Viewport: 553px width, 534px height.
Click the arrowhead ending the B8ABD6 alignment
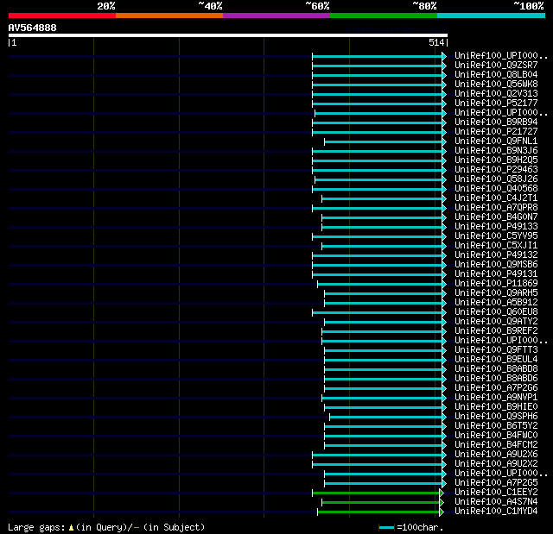444,379
